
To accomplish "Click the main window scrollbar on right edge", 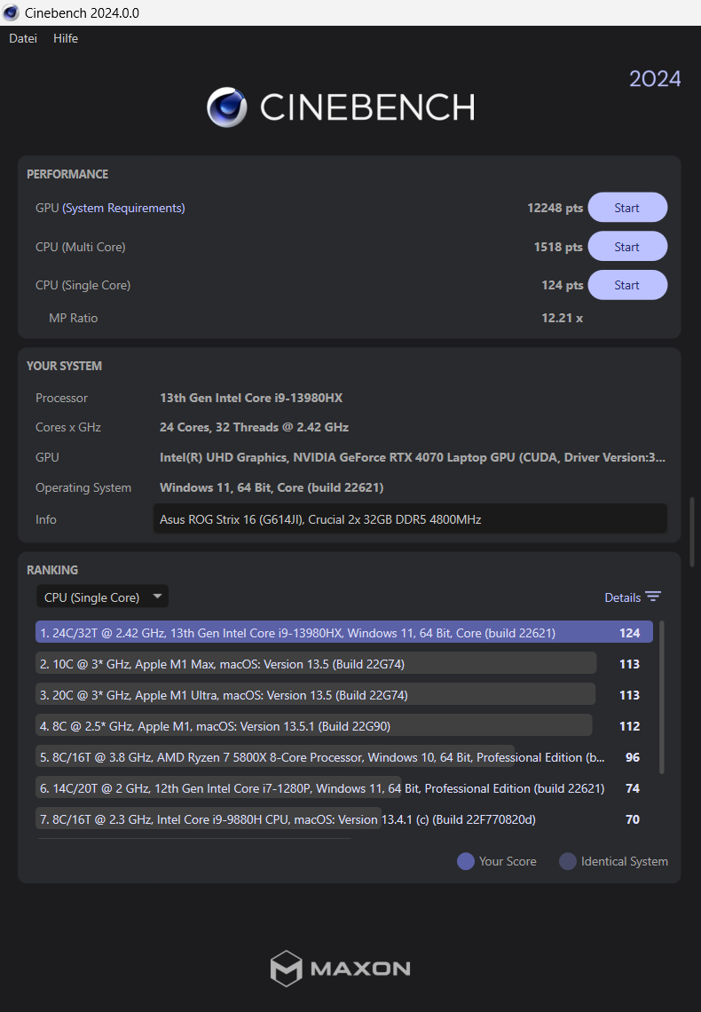I will pos(693,532).
